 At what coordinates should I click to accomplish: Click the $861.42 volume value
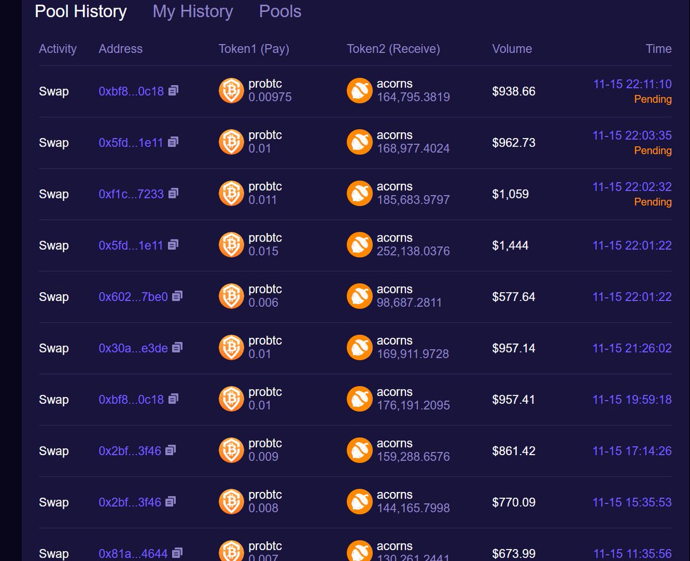(x=513, y=451)
